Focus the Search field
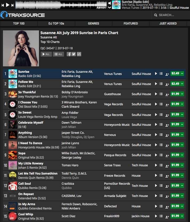190x222 pixels. 170,15
